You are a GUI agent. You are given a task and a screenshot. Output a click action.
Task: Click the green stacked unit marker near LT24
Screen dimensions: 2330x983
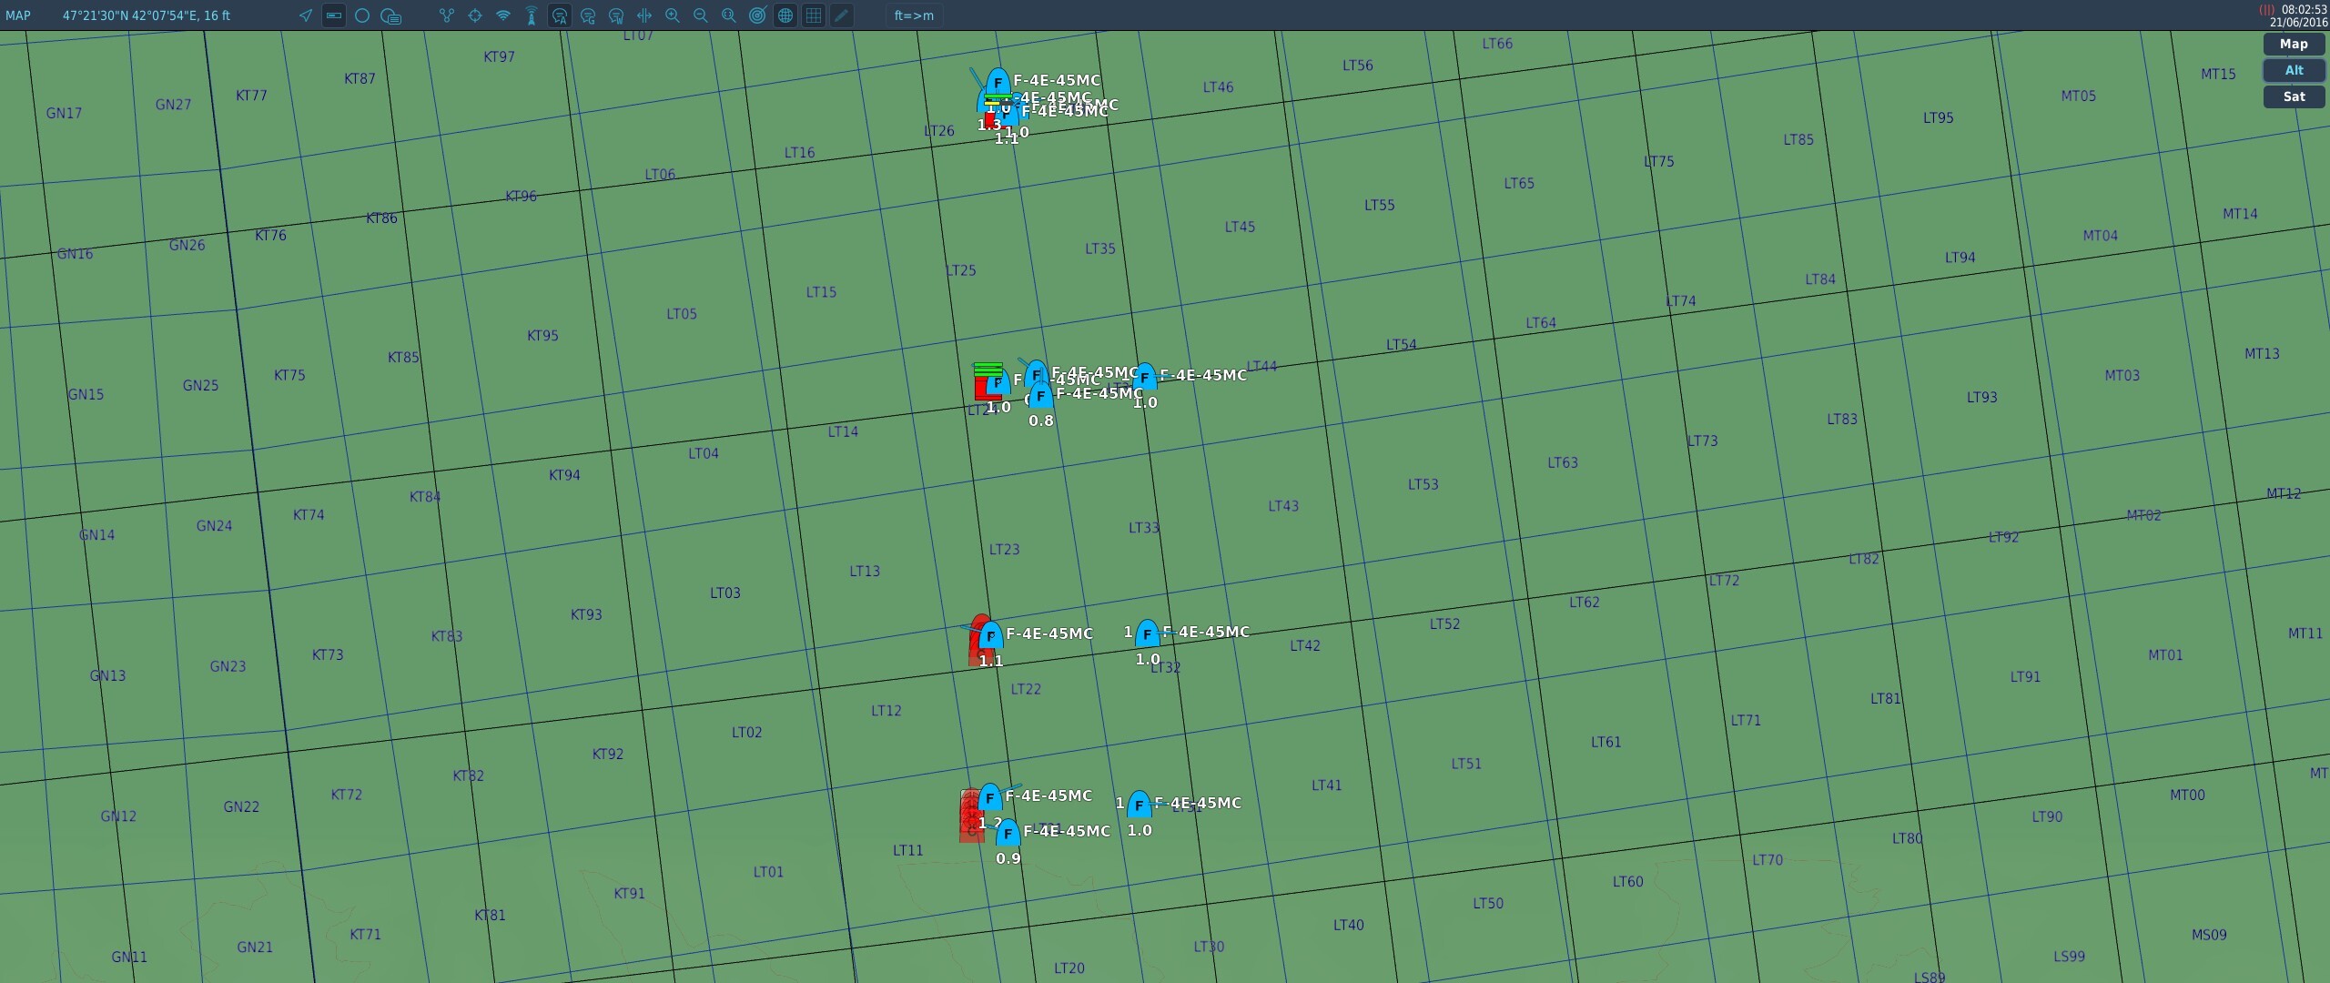(988, 370)
